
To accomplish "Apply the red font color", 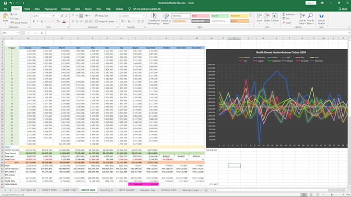I will tap(64, 22).
